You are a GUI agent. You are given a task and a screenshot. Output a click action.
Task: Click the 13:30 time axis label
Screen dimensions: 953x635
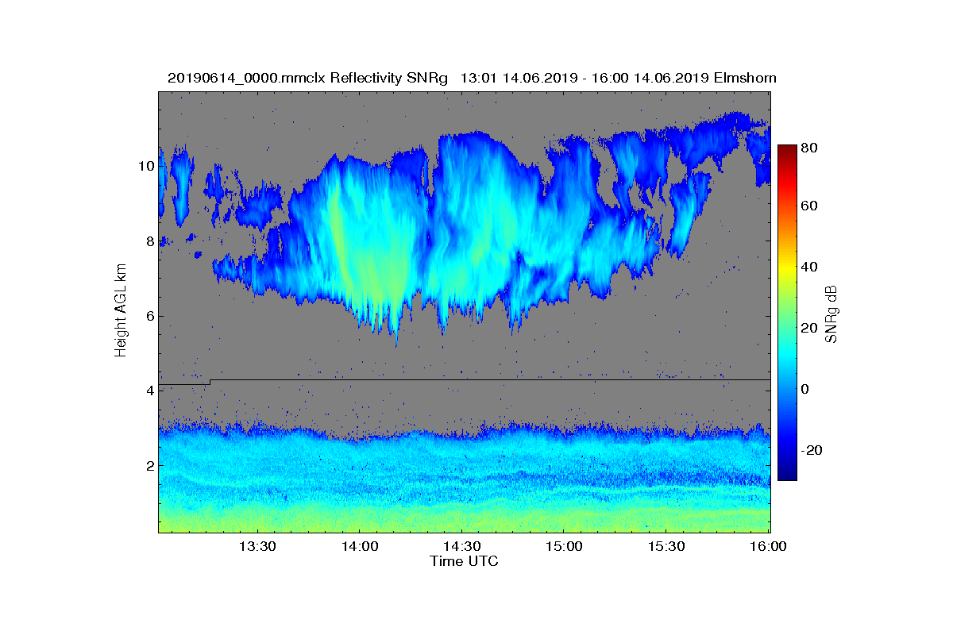(x=257, y=547)
